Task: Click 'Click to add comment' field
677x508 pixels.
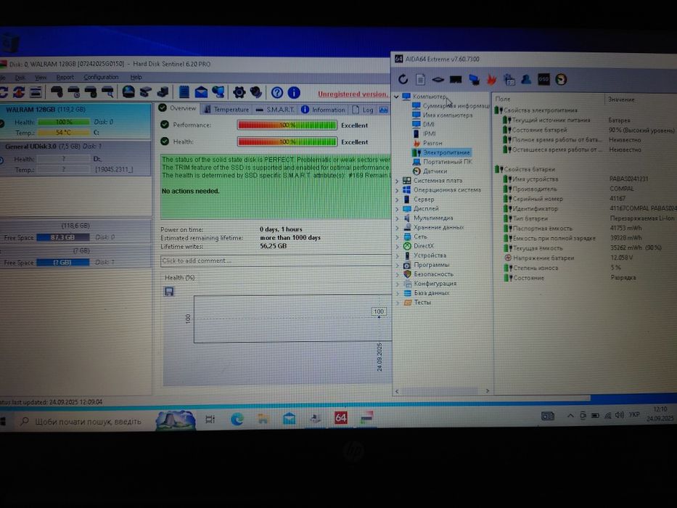Action: [x=276, y=261]
